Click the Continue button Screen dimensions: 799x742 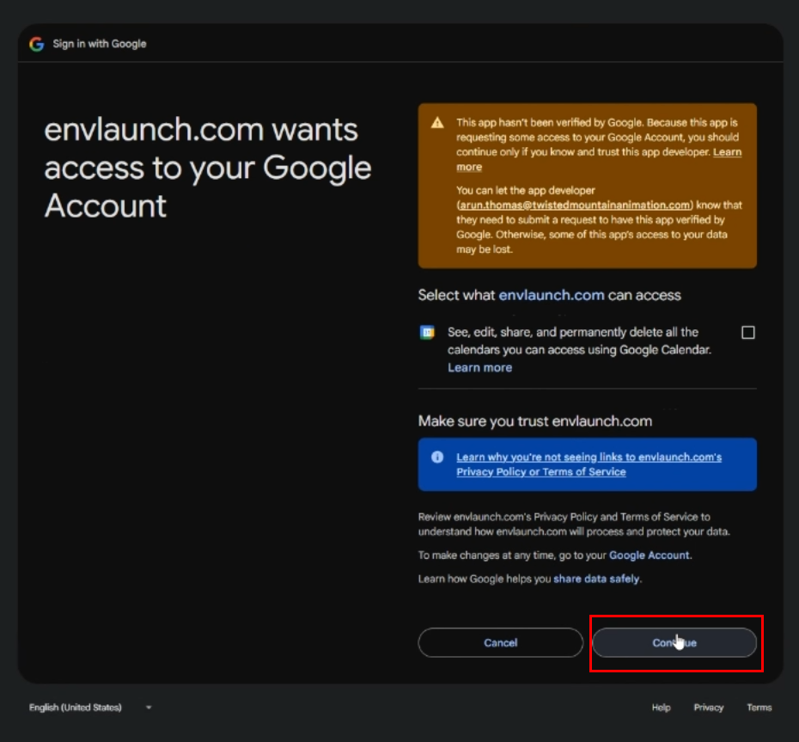click(674, 642)
